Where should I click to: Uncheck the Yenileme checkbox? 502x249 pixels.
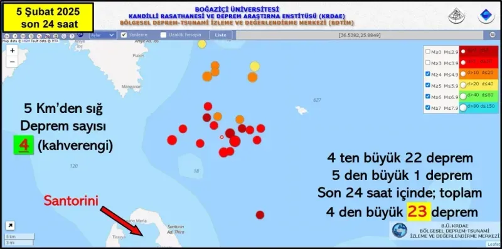(x=124, y=35)
